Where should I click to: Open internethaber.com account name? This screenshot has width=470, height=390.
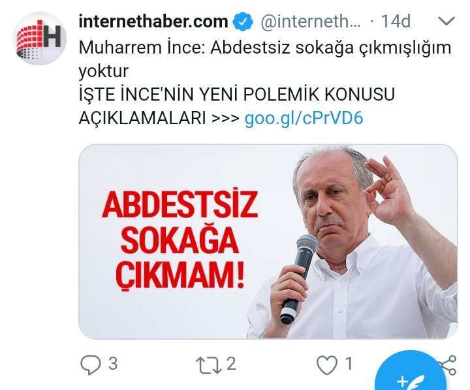click(153, 22)
